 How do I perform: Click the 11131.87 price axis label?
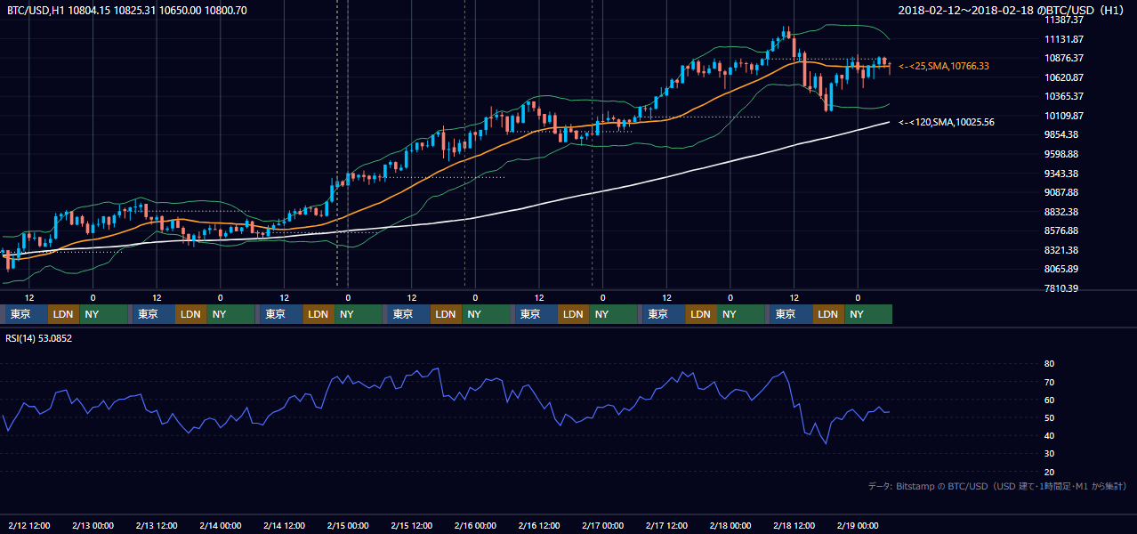click(x=1064, y=39)
